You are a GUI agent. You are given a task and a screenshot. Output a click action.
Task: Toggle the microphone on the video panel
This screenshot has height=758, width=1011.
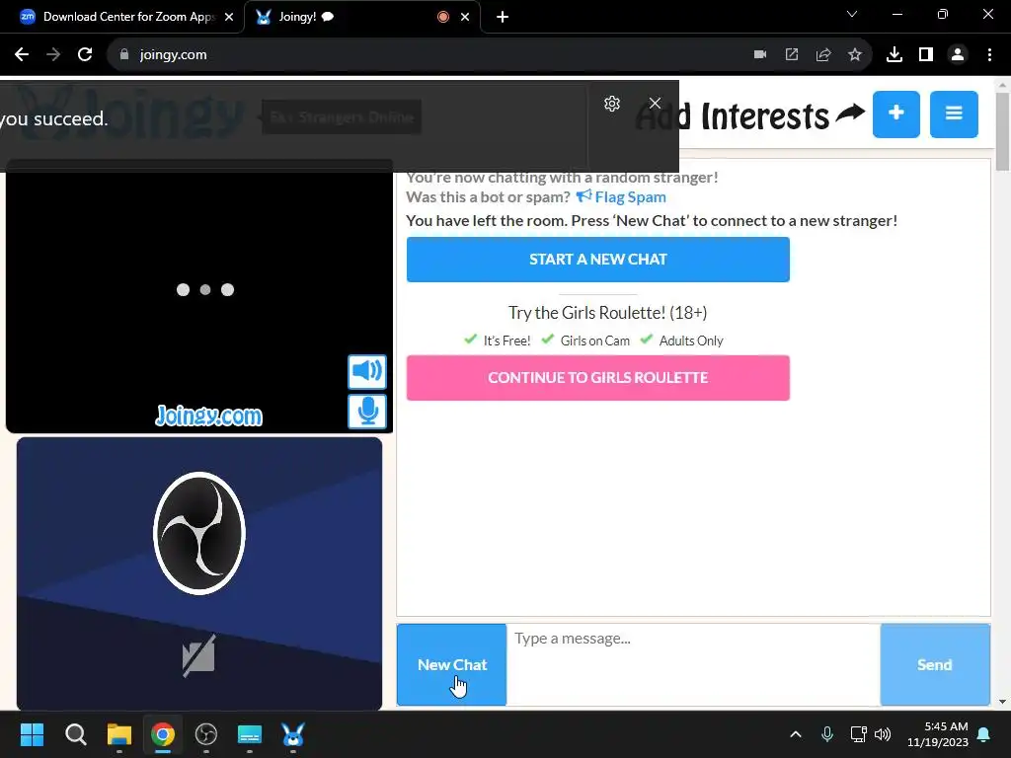367,412
